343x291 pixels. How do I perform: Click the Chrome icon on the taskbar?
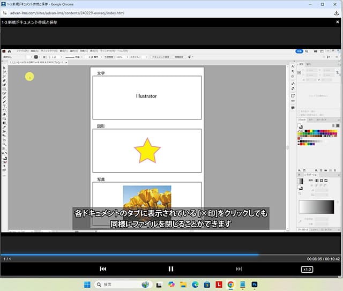(x=230, y=284)
